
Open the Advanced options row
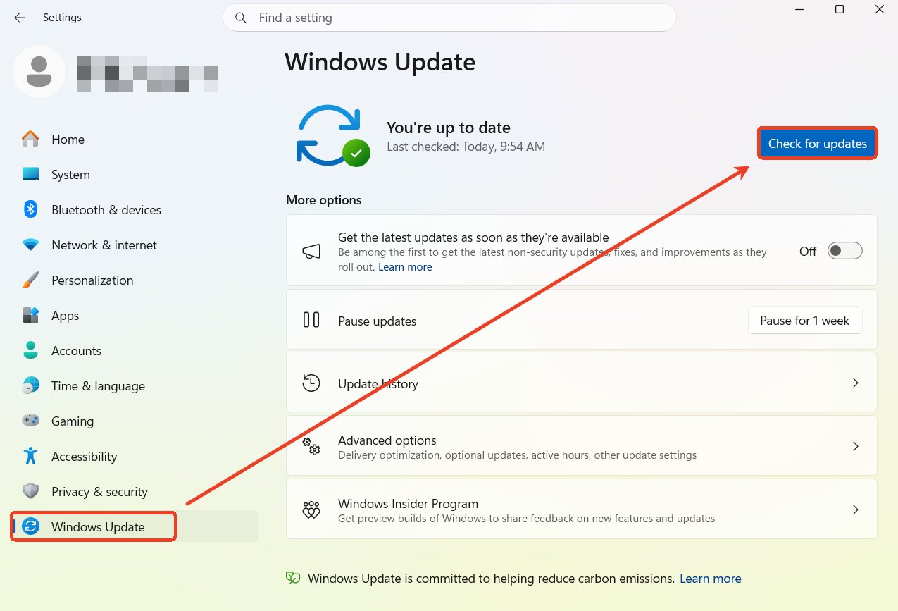click(582, 446)
